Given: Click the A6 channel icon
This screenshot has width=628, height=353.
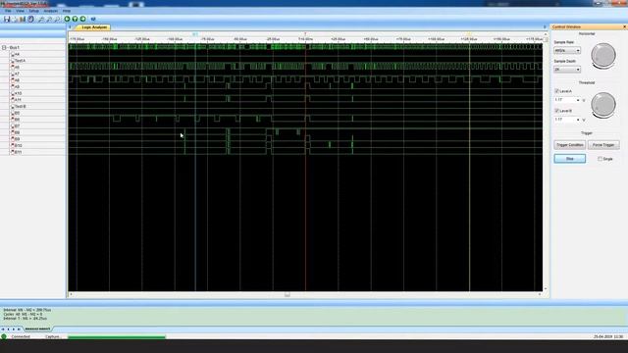Looking at the screenshot, I should click(x=13, y=67).
